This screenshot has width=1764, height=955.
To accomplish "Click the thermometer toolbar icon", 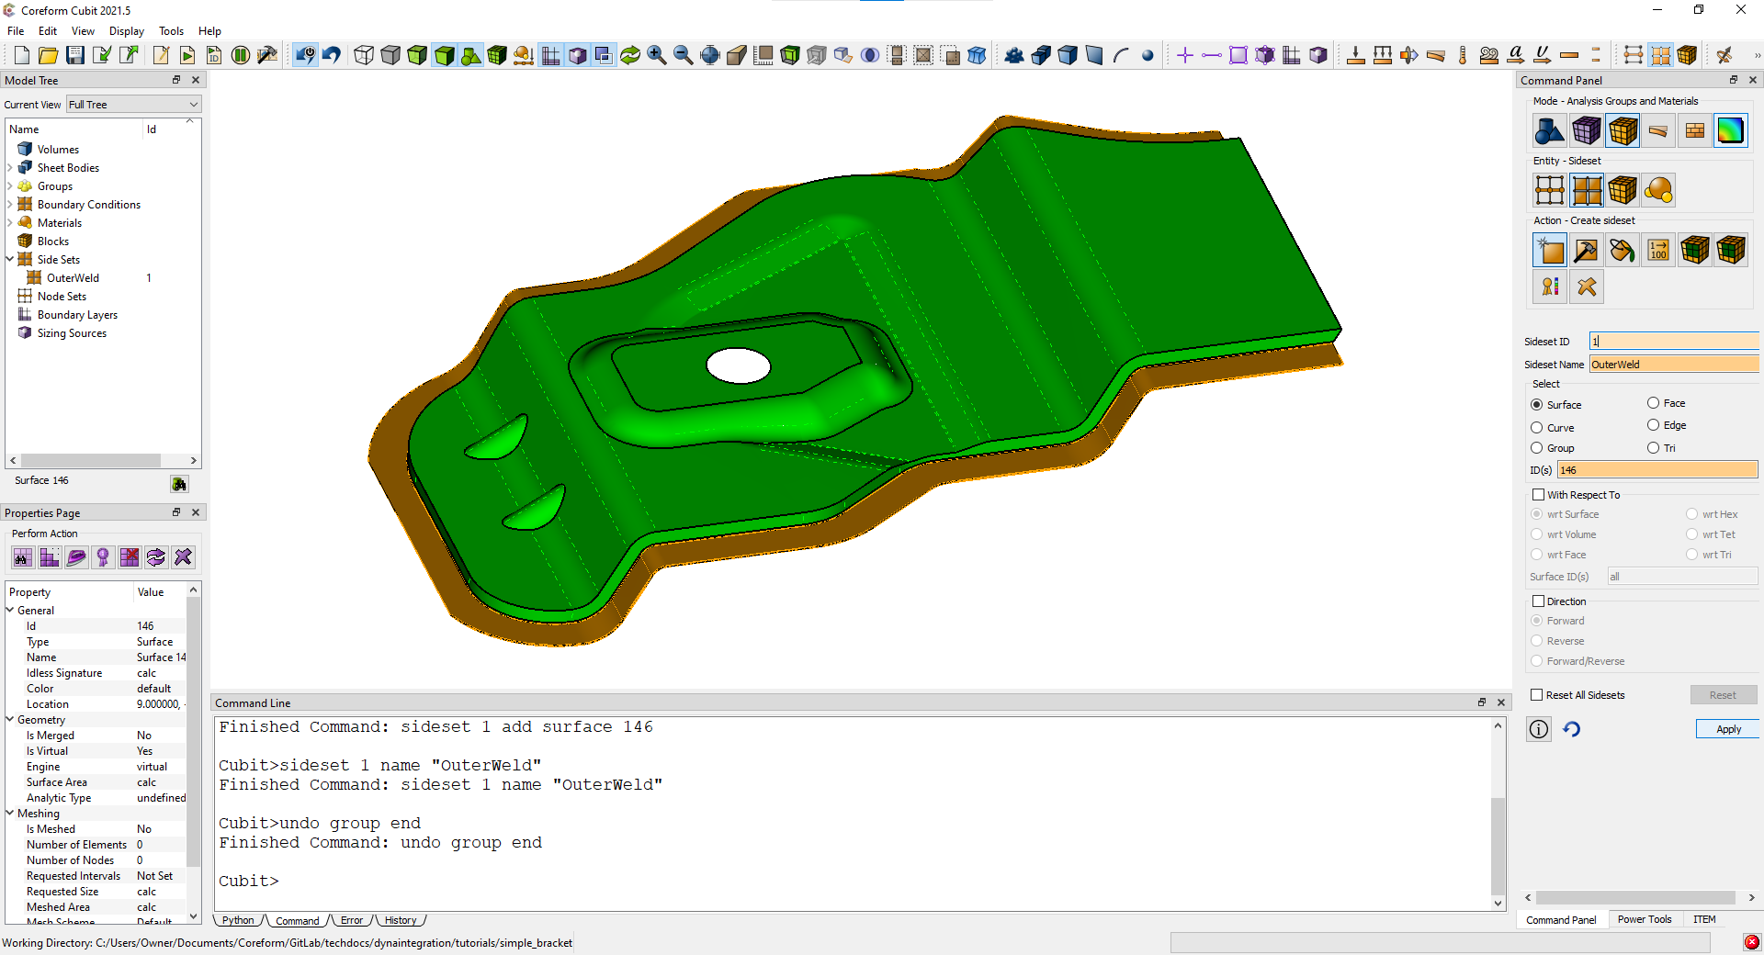I will [x=1463, y=55].
